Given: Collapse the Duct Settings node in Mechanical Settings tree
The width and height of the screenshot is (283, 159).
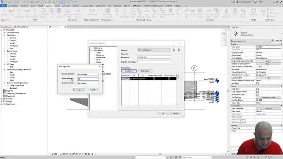Looking at the screenshot, I should point(92,50).
